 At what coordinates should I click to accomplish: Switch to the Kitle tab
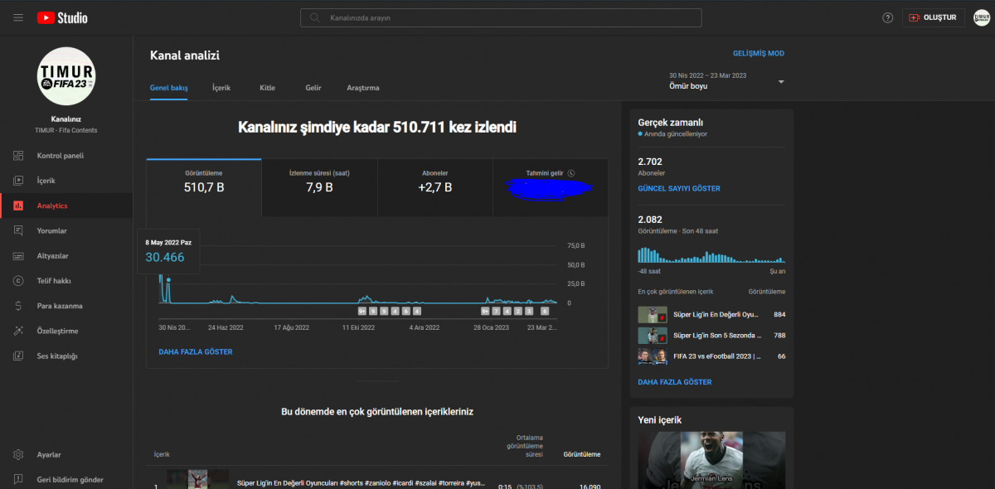tap(267, 88)
